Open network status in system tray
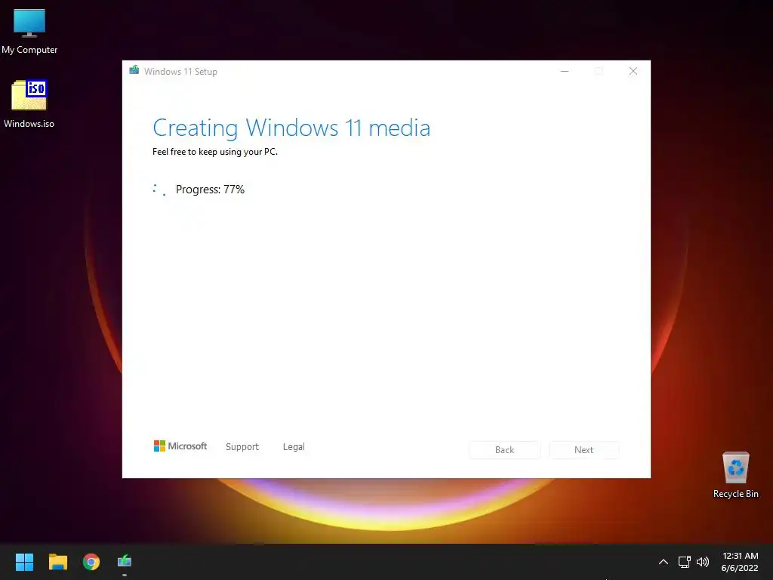773x580 pixels. [684, 562]
